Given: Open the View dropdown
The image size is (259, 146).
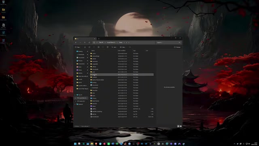Looking at the screenshot, I should [123, 47].
